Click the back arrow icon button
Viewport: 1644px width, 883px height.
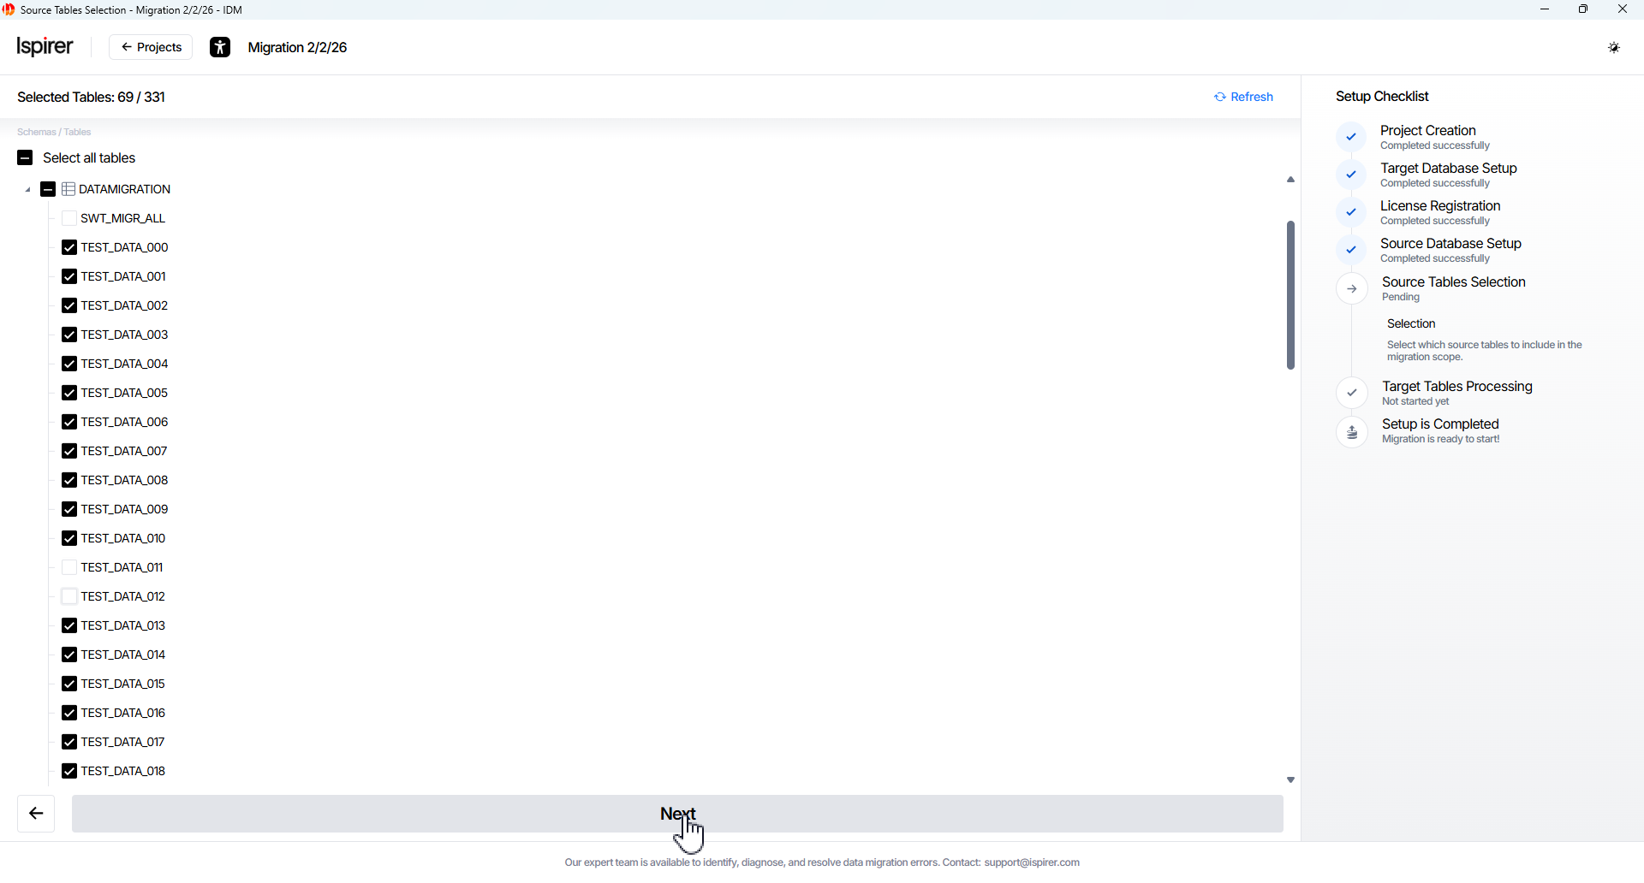36,814
